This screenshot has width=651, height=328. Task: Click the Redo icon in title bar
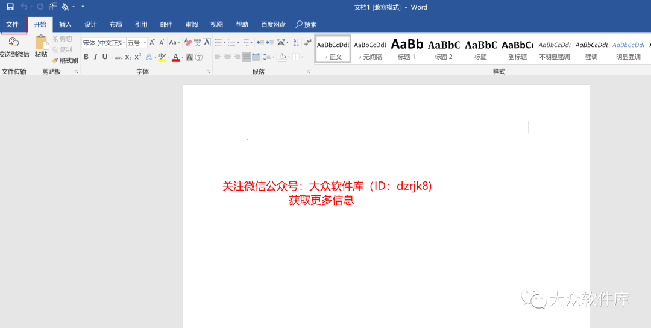[40, 7]
